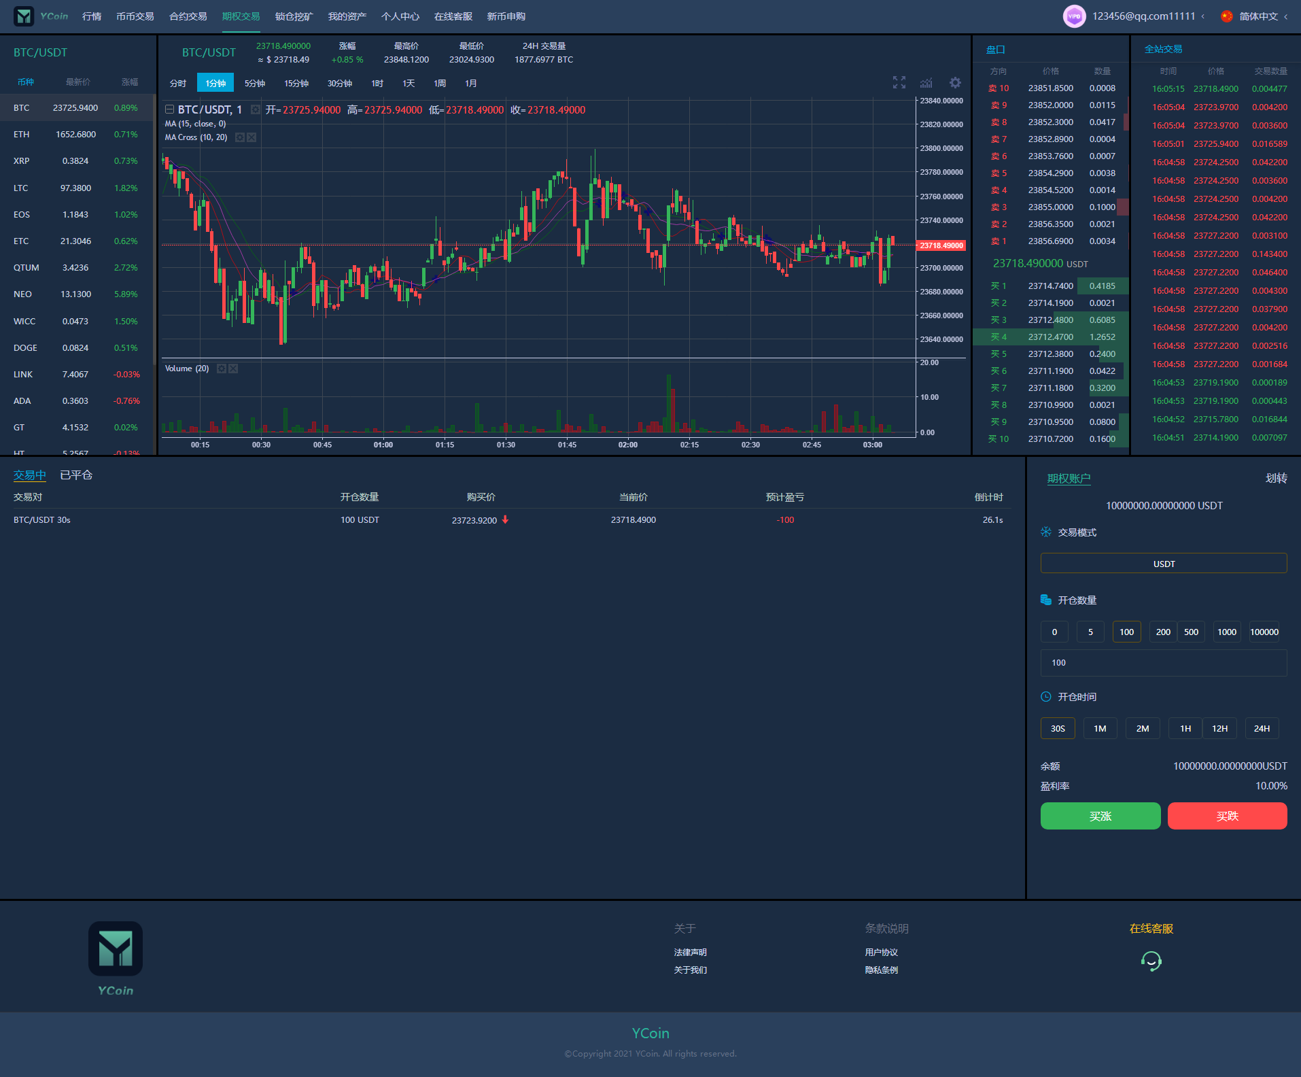Viewport: 1301px width, 1077px height.
Task: Expand the user account menu
Action: point(1149,16)
